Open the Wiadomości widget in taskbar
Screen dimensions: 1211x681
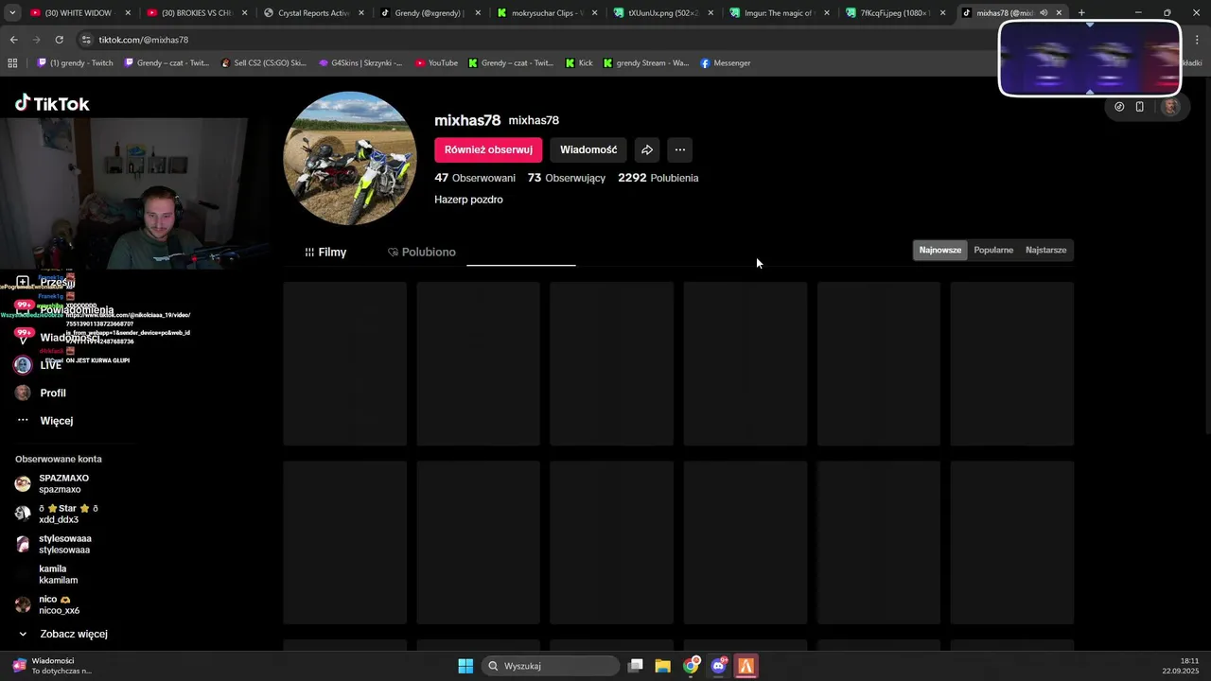click(x=52, y=666)
